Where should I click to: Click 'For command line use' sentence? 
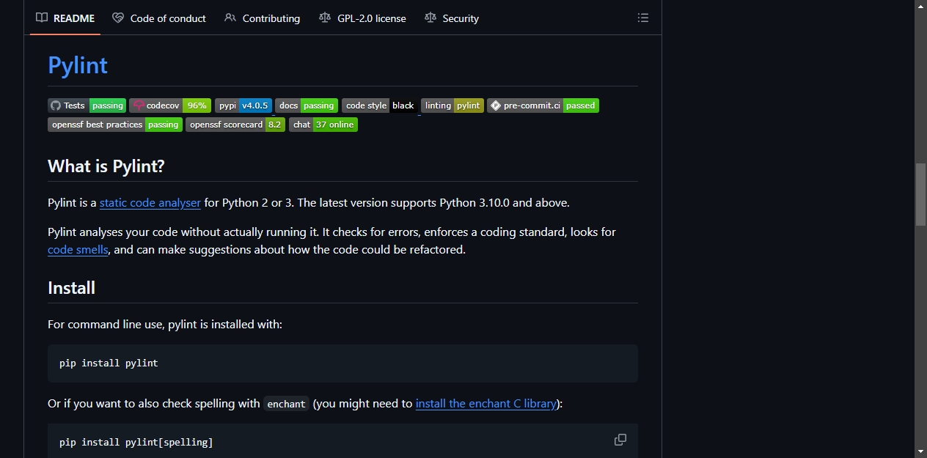click(165, 324)
